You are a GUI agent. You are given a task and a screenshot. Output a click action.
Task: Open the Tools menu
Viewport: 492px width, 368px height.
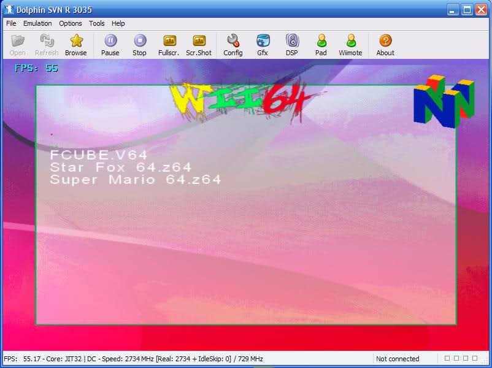tap(97, 23)
